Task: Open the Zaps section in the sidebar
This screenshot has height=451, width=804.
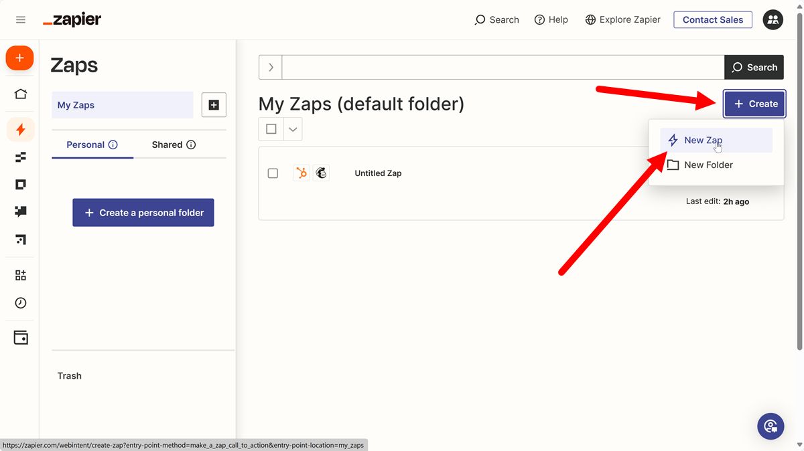Action: click(x=19, y=129)
